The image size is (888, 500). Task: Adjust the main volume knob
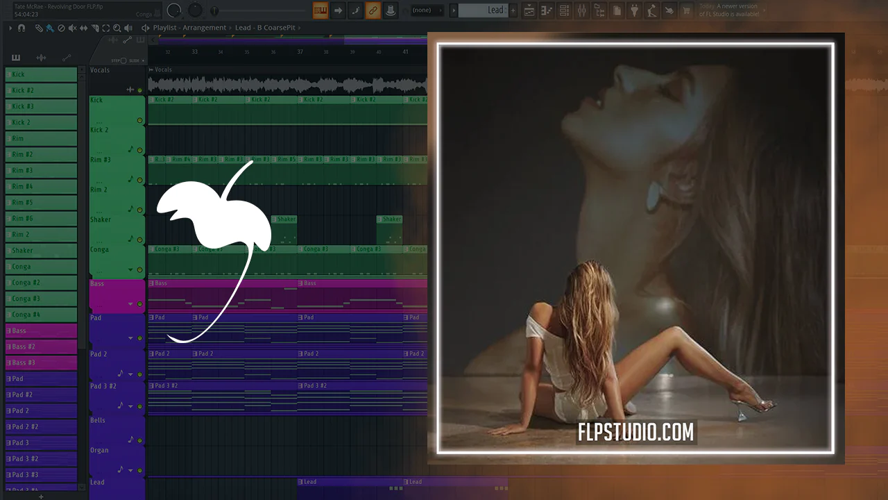click(x=174, y=10)
